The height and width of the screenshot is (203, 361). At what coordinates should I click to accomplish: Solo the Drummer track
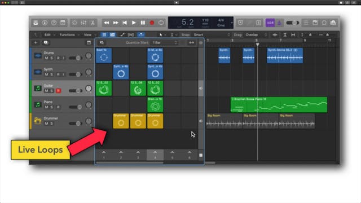point(51,123)
